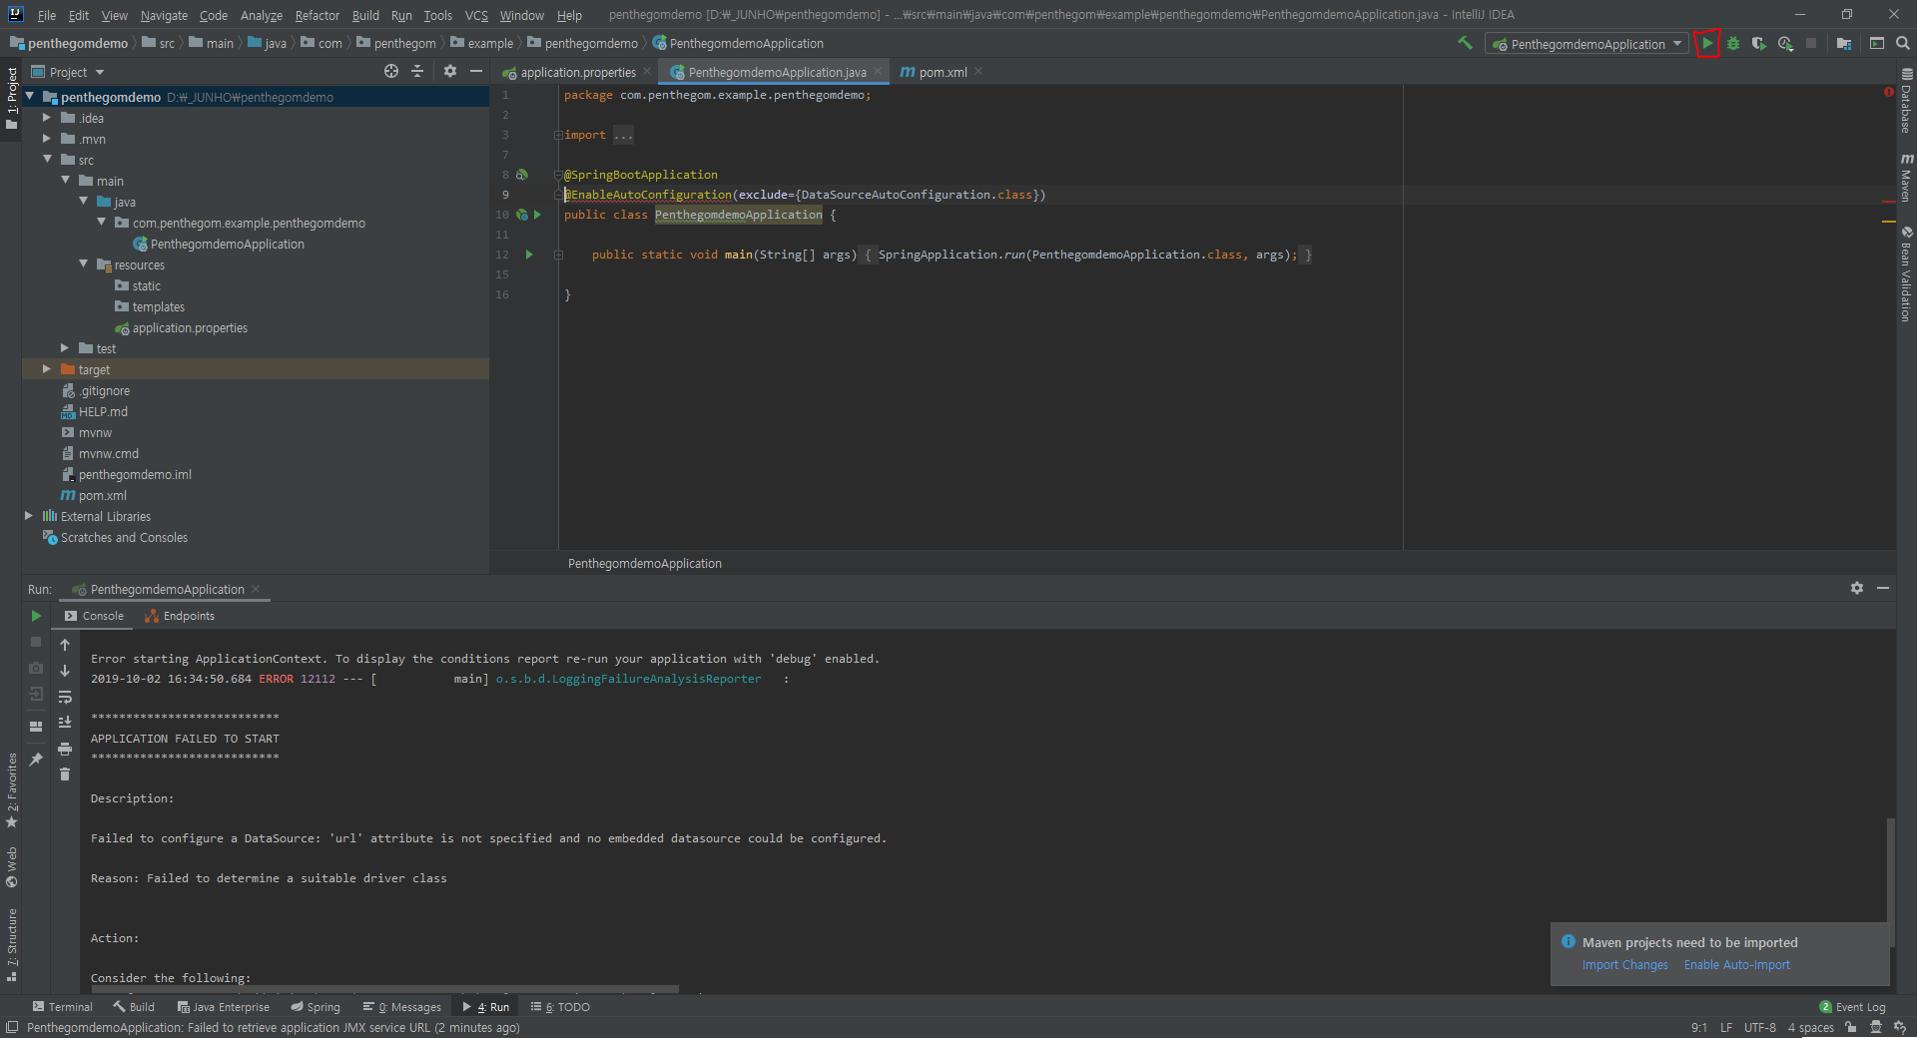Click '4 spaces' indent setting in status bar
Screen dimensions: 1917x1038
(x=1810, y=1027)
